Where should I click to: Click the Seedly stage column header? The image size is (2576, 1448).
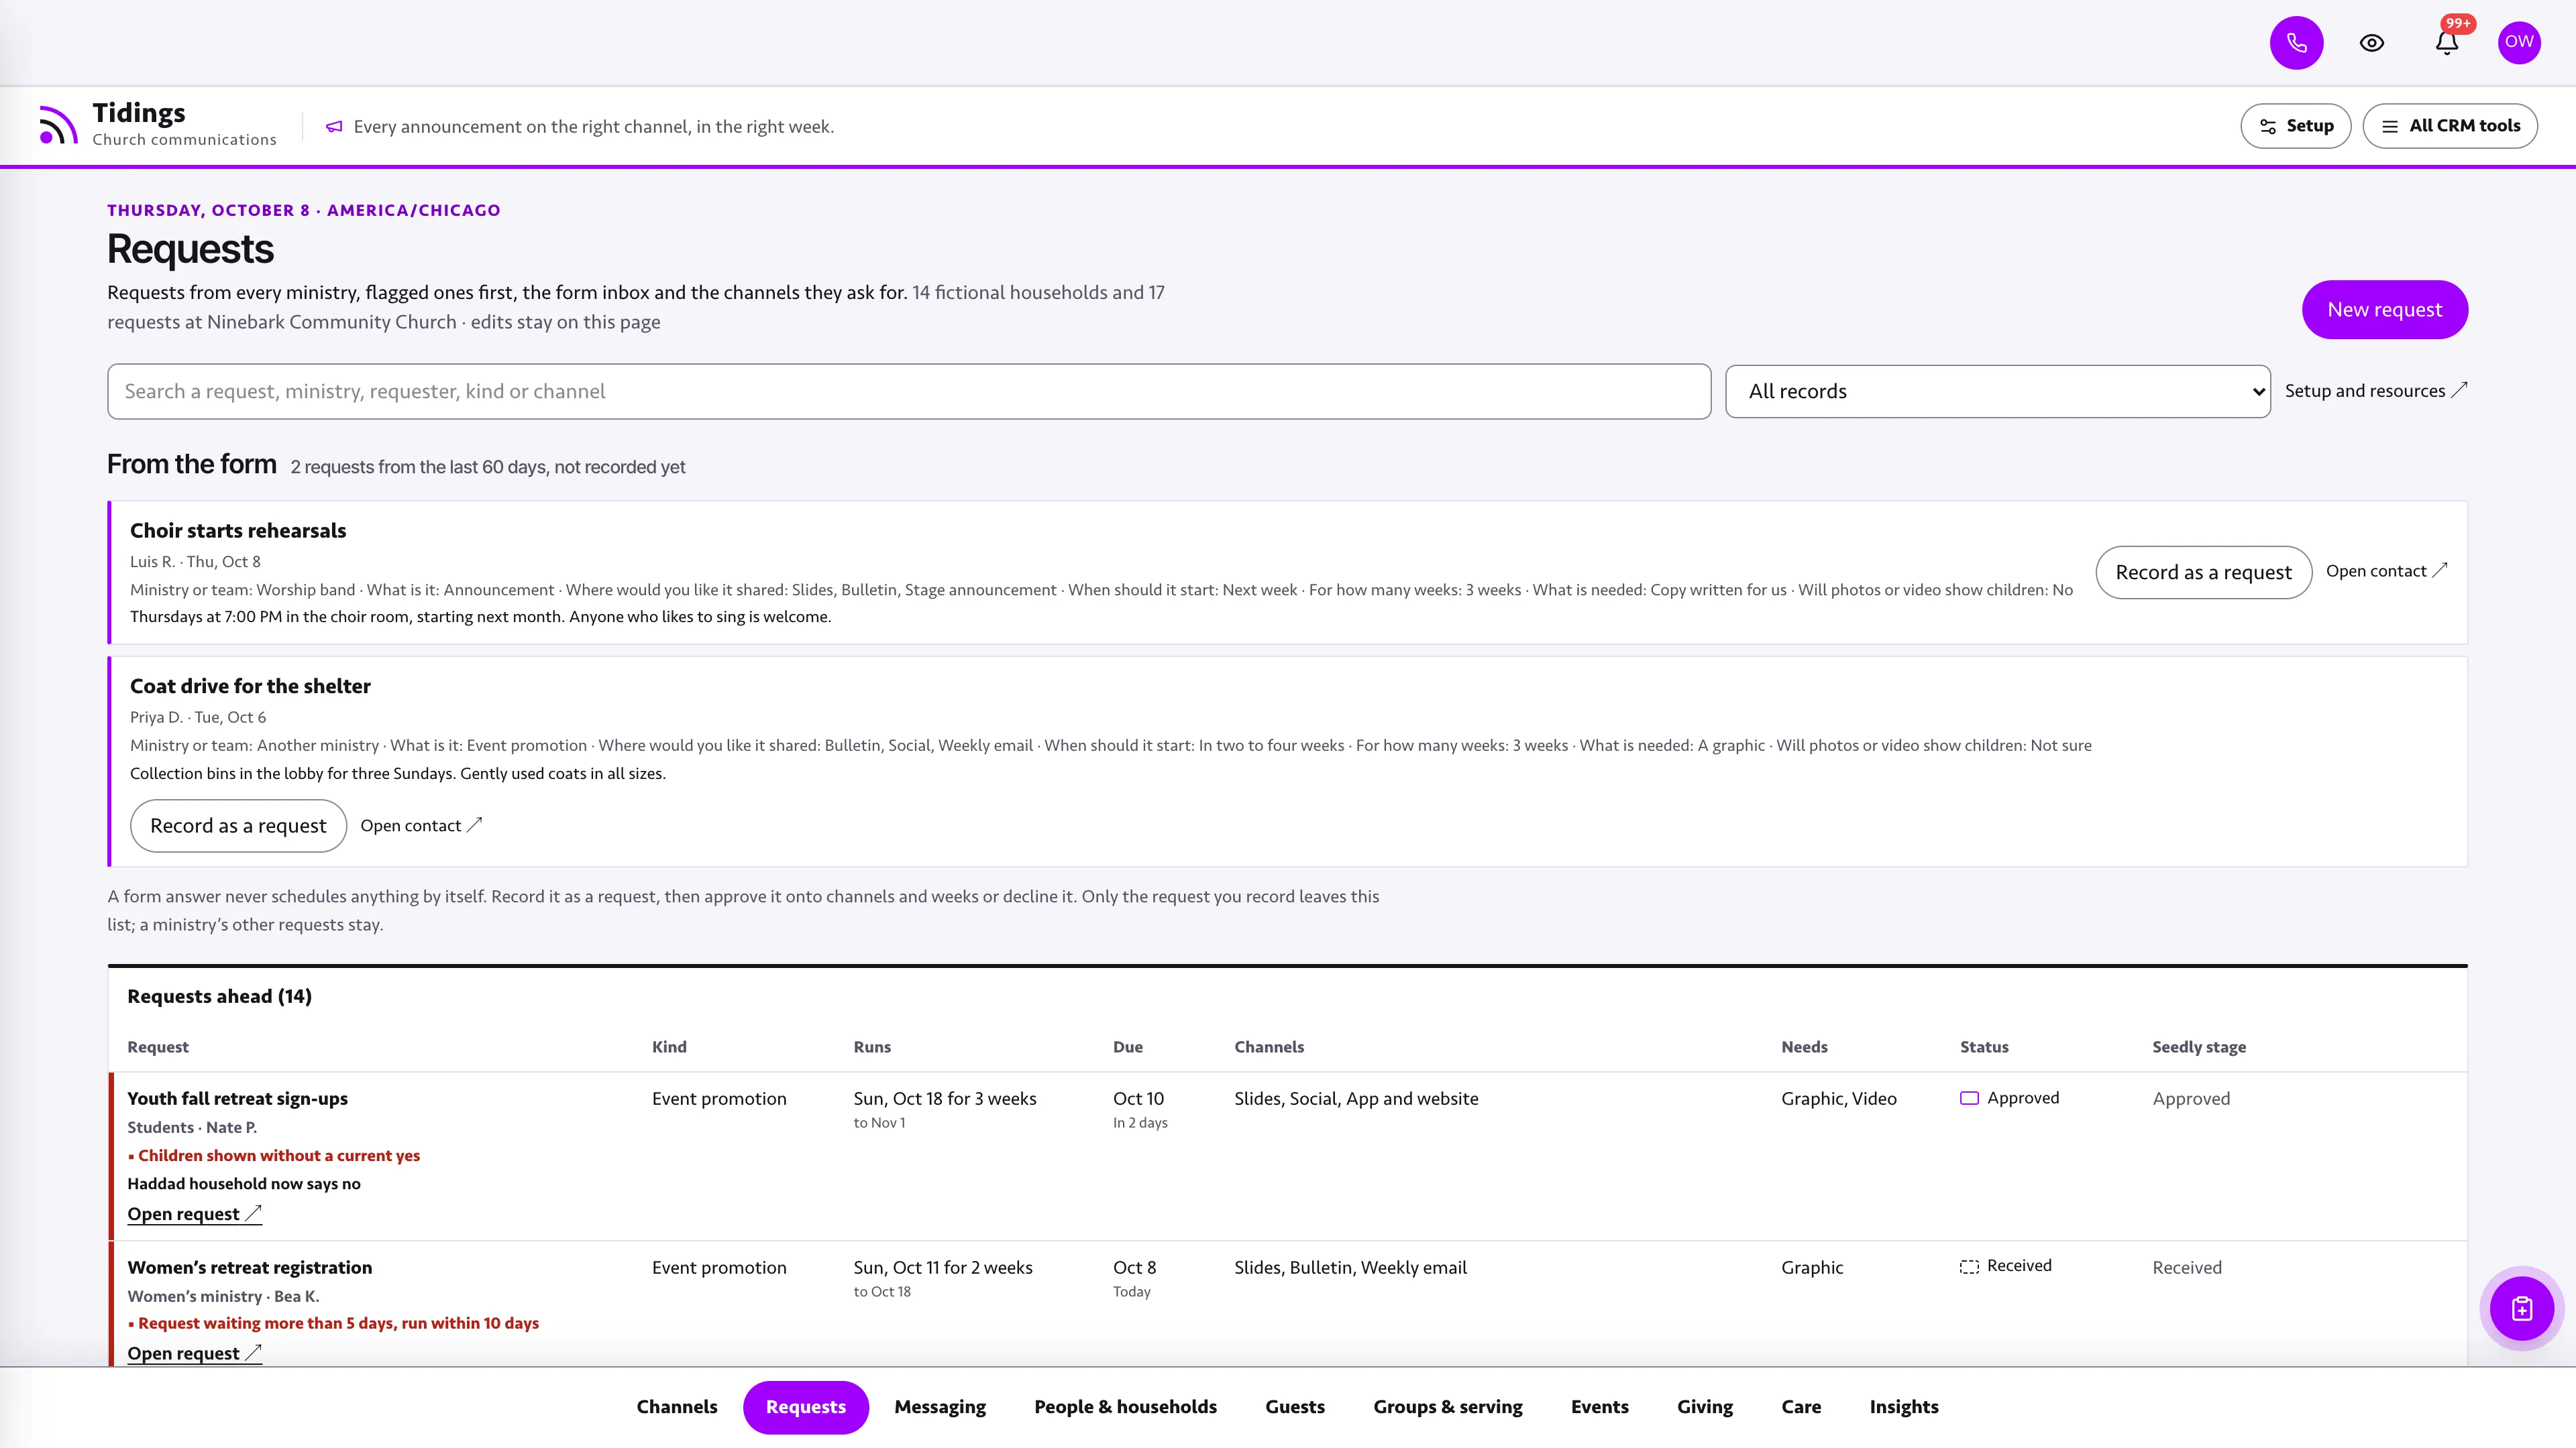(x=2199, y=1047)
